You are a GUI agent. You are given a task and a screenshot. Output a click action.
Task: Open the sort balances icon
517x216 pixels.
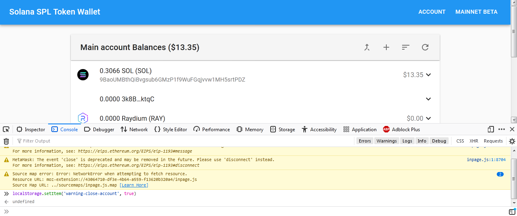pyautogui.click(x=406, y=47)
